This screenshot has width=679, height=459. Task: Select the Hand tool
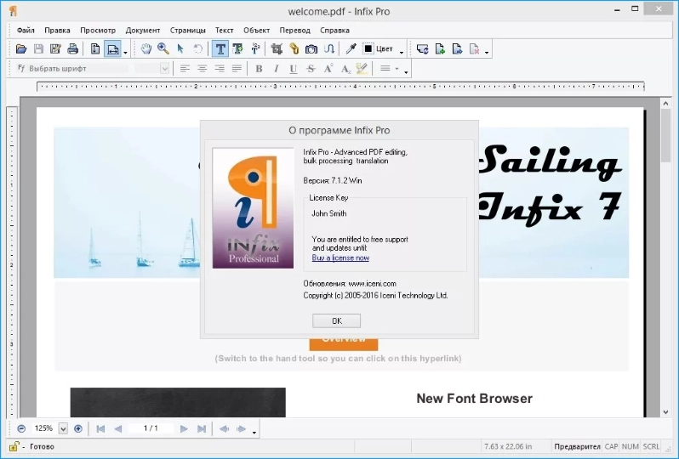pyautogui.click(x=146, y=49)
